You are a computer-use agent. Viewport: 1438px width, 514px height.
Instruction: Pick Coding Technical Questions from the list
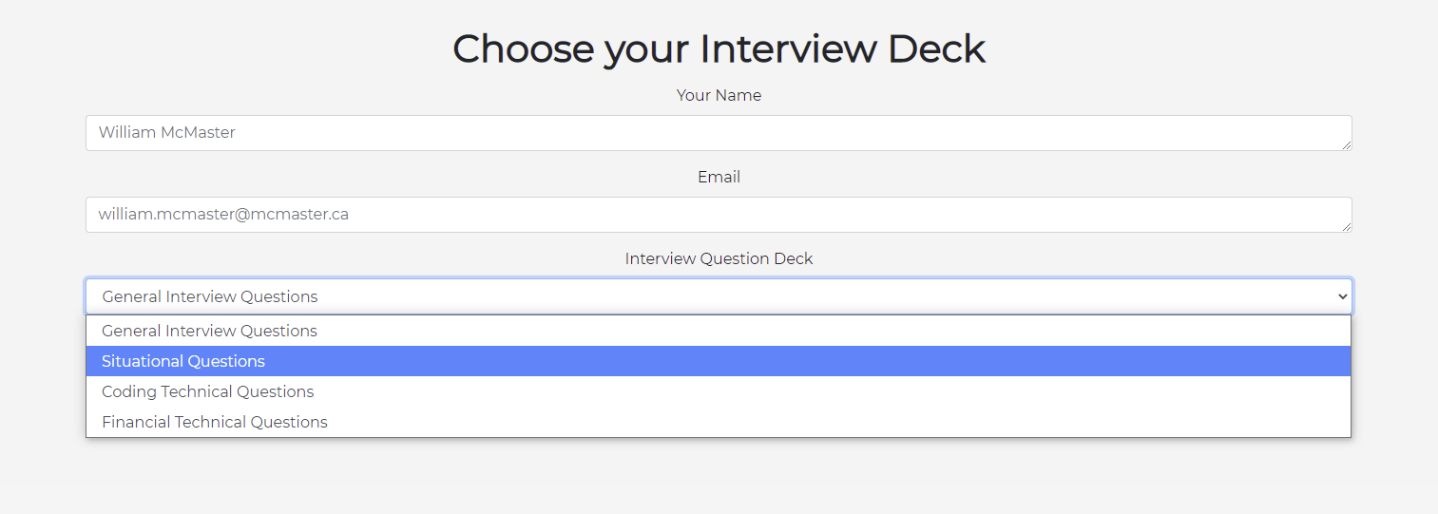pyautogui.click(x=208, y=391)
